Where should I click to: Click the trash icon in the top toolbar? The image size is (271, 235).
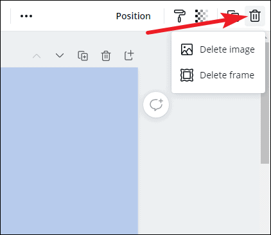[255, 16]
